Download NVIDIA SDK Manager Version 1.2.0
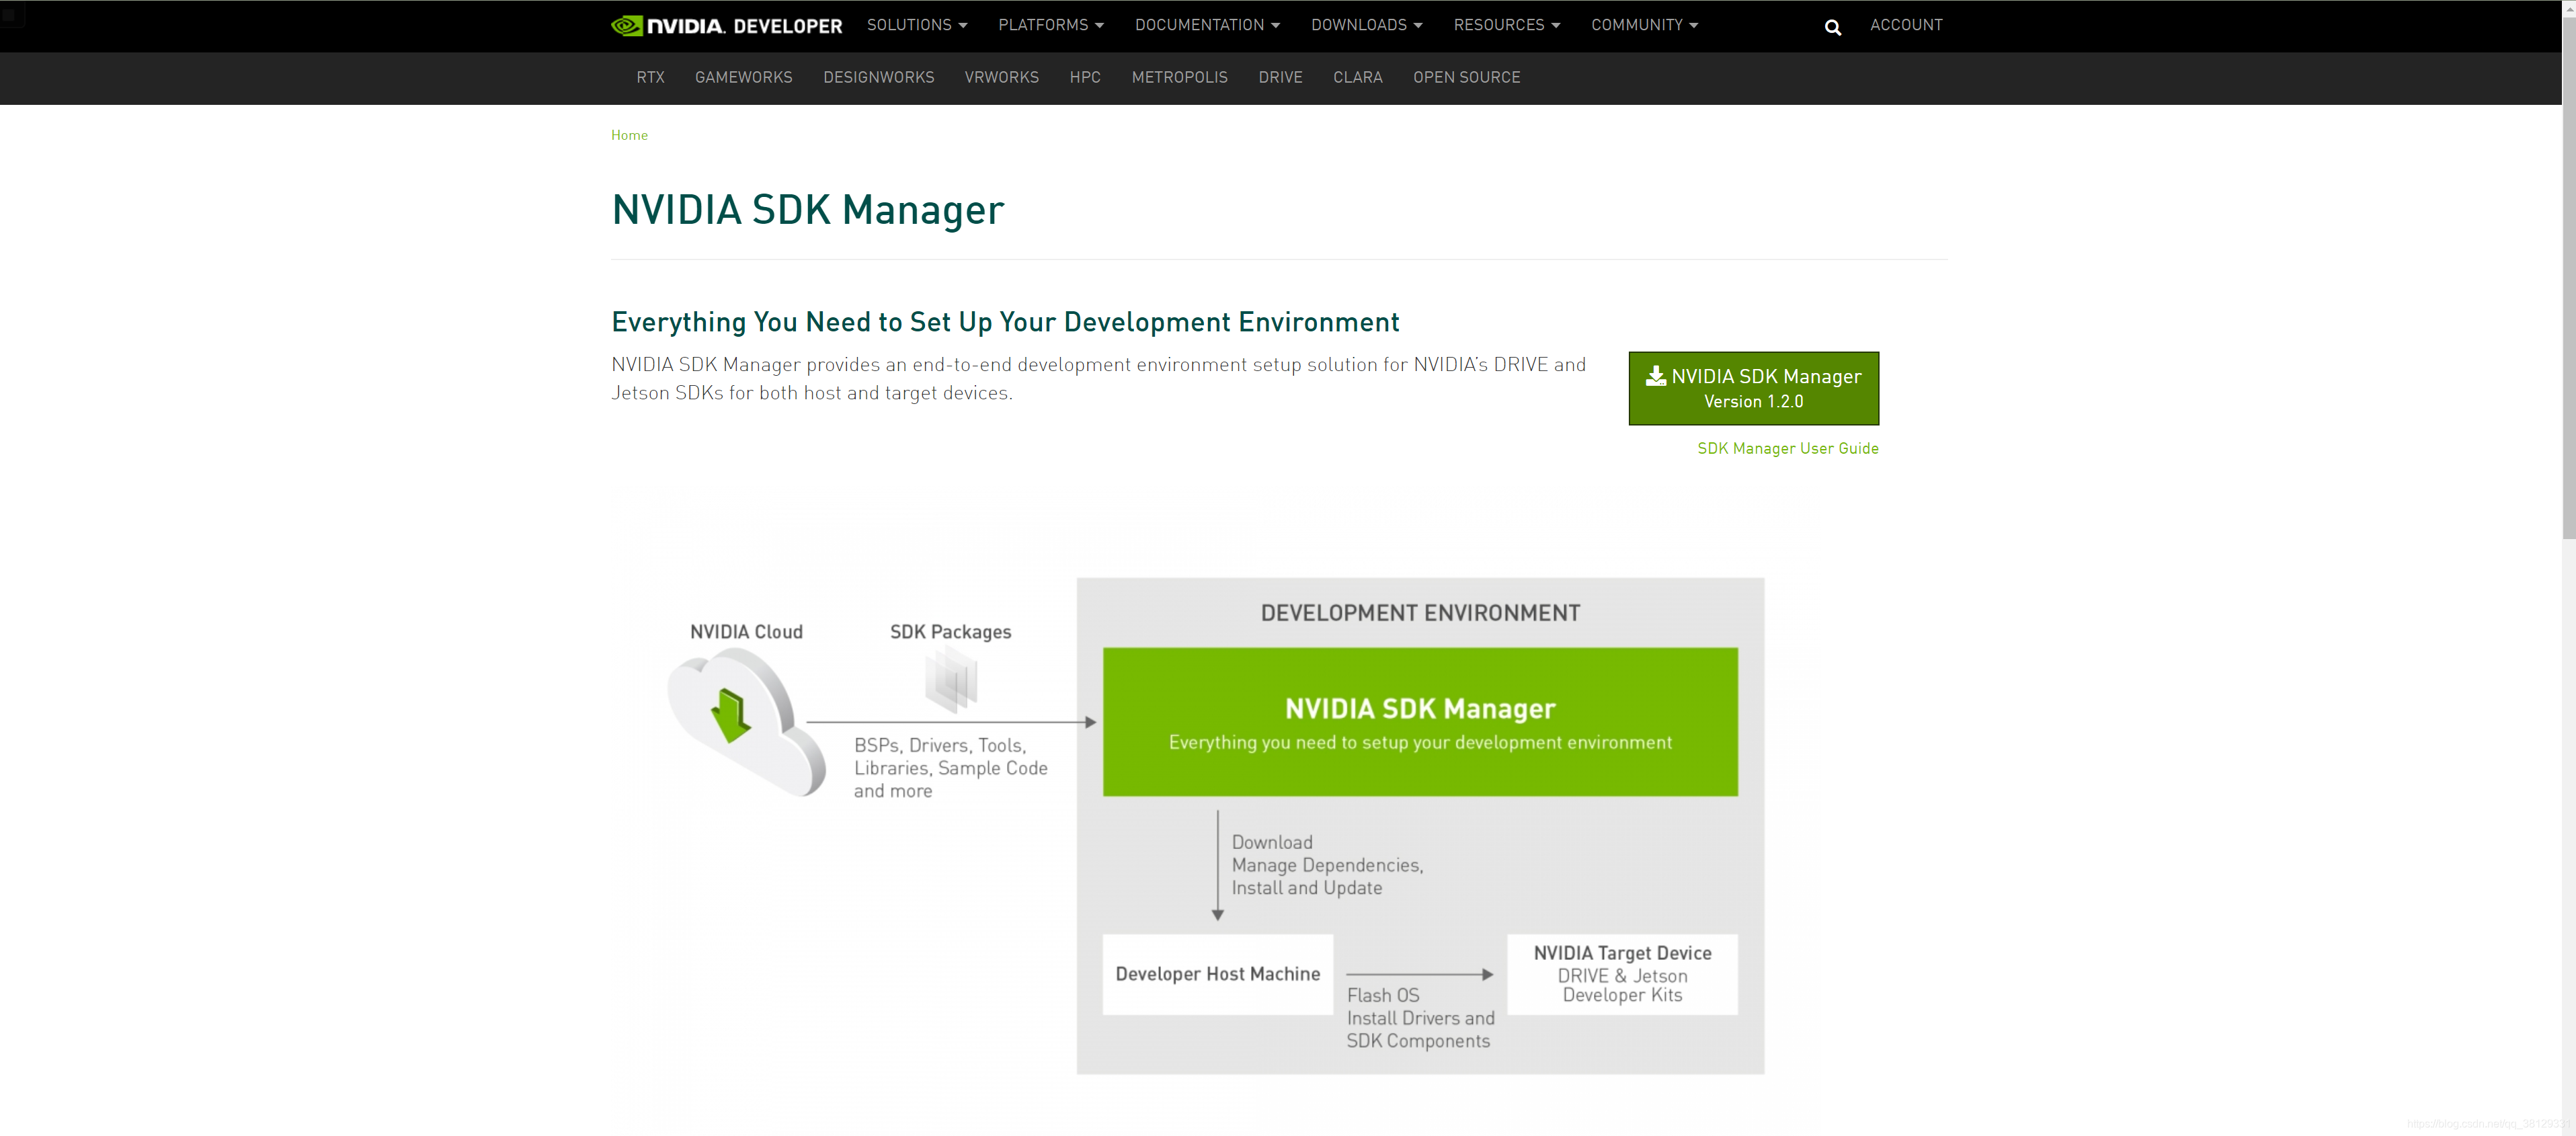This screenshot has height=1136, width=2576. tap(1753, 388)
